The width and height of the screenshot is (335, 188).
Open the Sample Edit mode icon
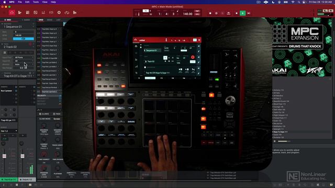tap(36, 13)
